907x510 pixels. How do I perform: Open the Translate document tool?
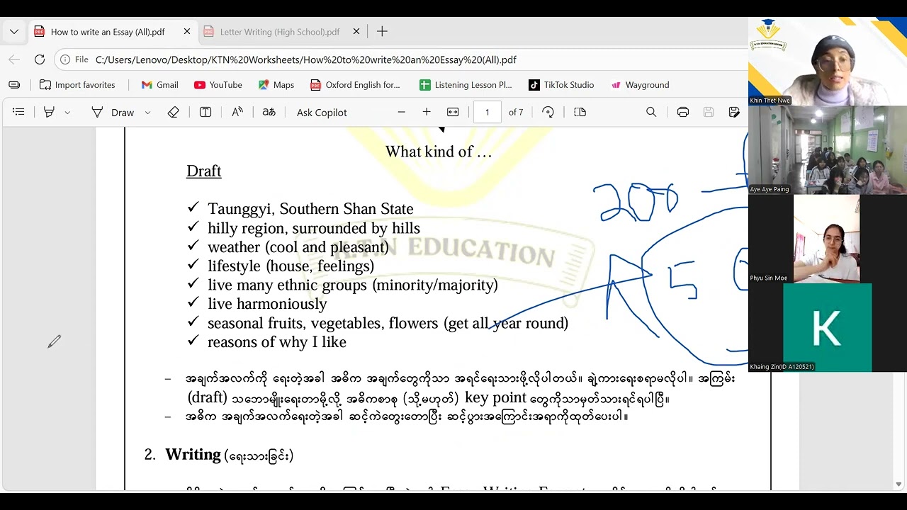tap(269, 112)
